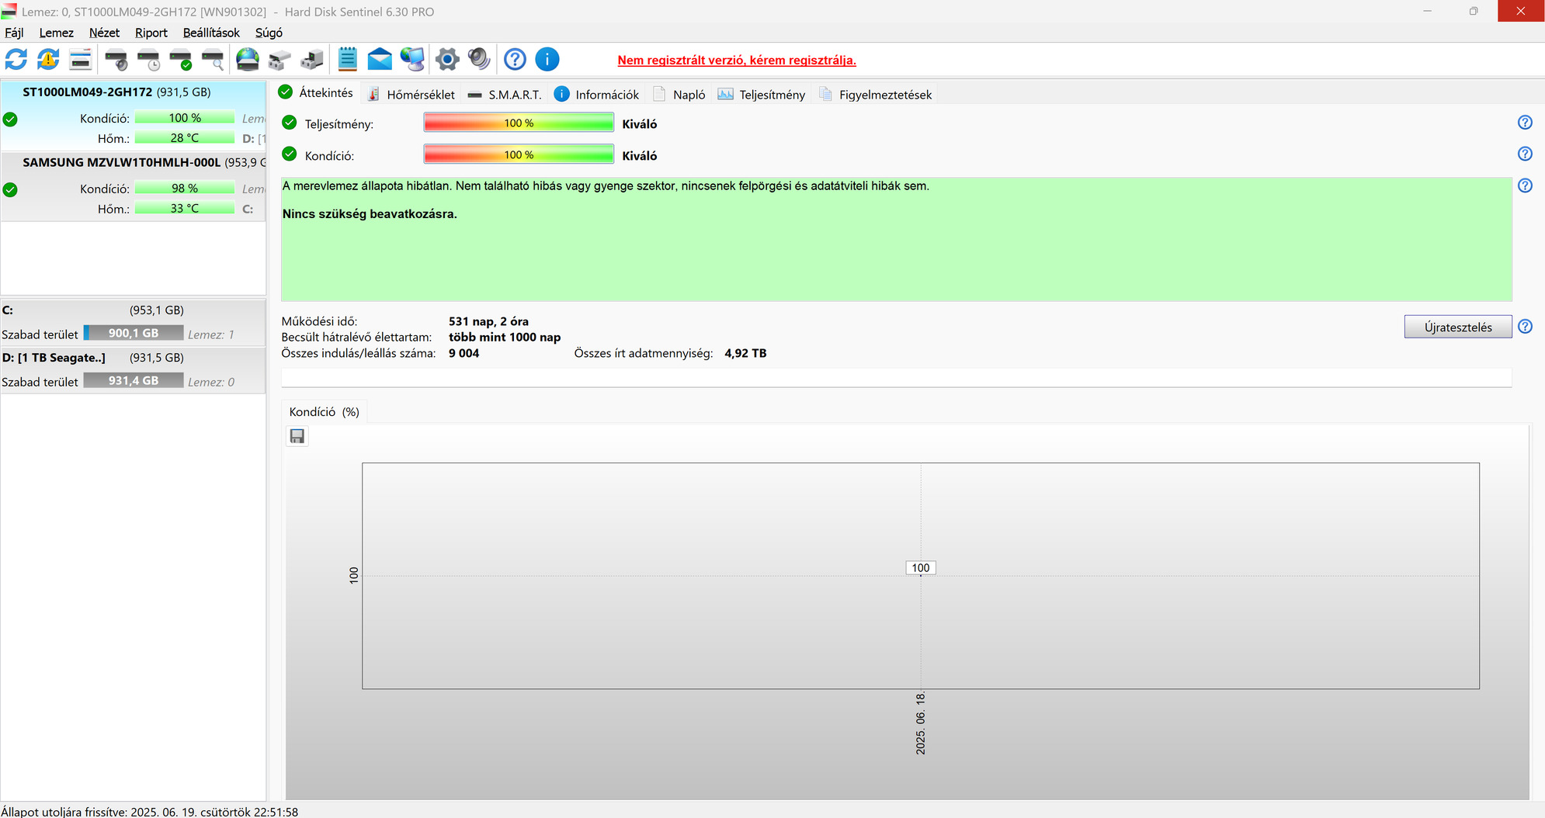This screenshot has height=818, width=1545.
Task: Click the tower with boxes network drive icon
Action: point(312,59)
